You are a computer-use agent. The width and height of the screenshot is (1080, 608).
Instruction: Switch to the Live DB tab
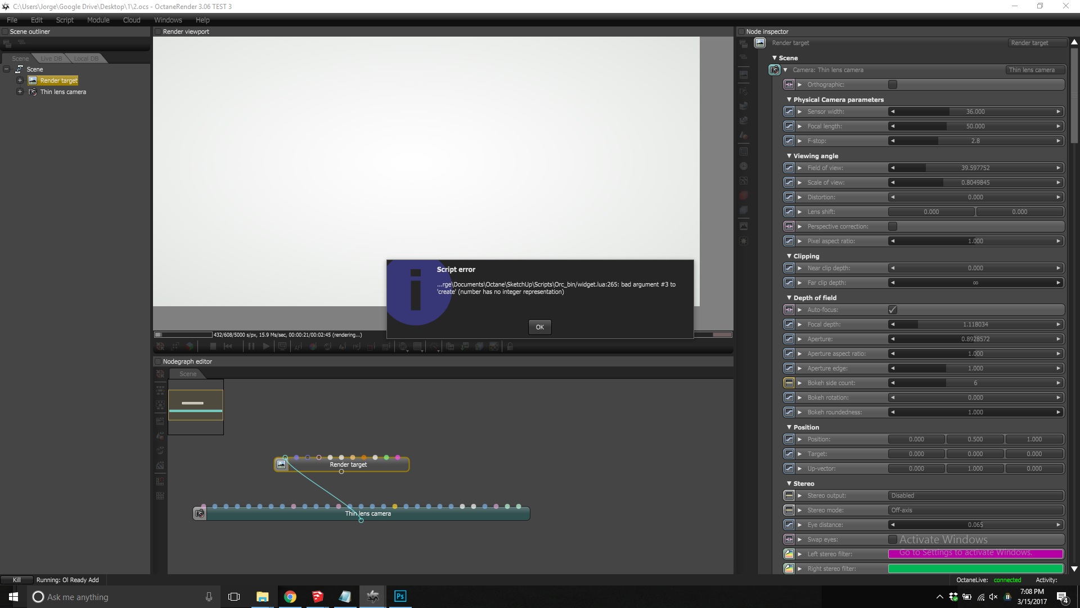pos(51,59)
